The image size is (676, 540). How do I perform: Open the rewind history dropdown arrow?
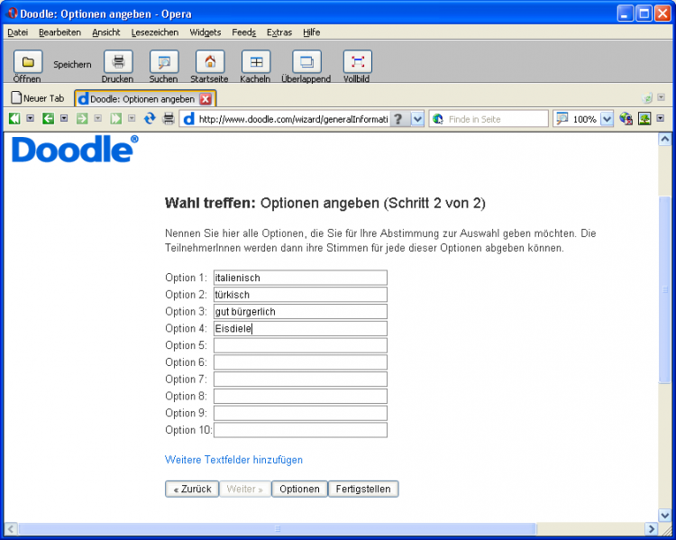point(30,118)
